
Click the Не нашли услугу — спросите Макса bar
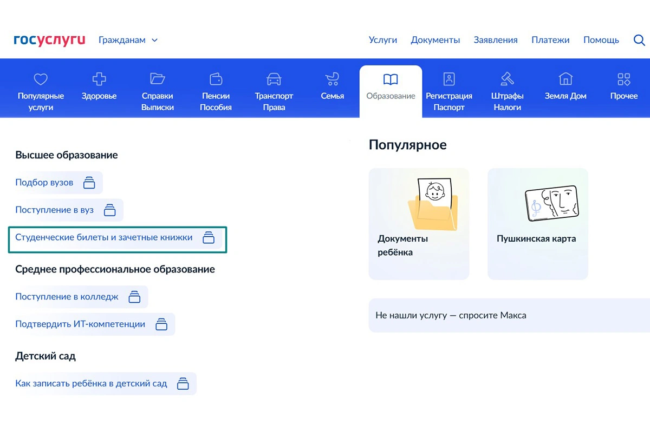tap(509, 315)
